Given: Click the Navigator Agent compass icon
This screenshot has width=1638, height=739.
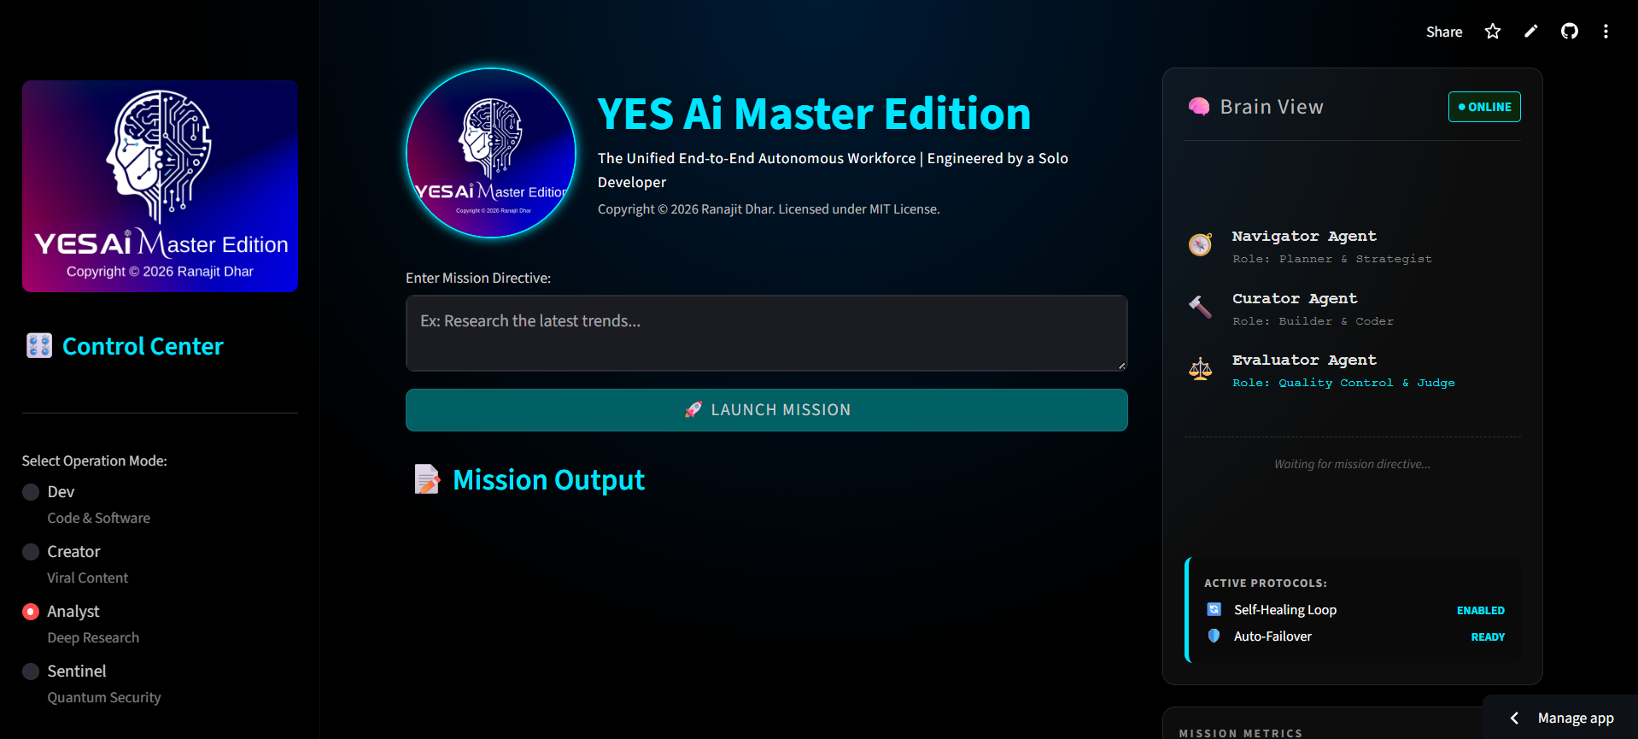Looking at the screenshot, I should [1200, 245].
